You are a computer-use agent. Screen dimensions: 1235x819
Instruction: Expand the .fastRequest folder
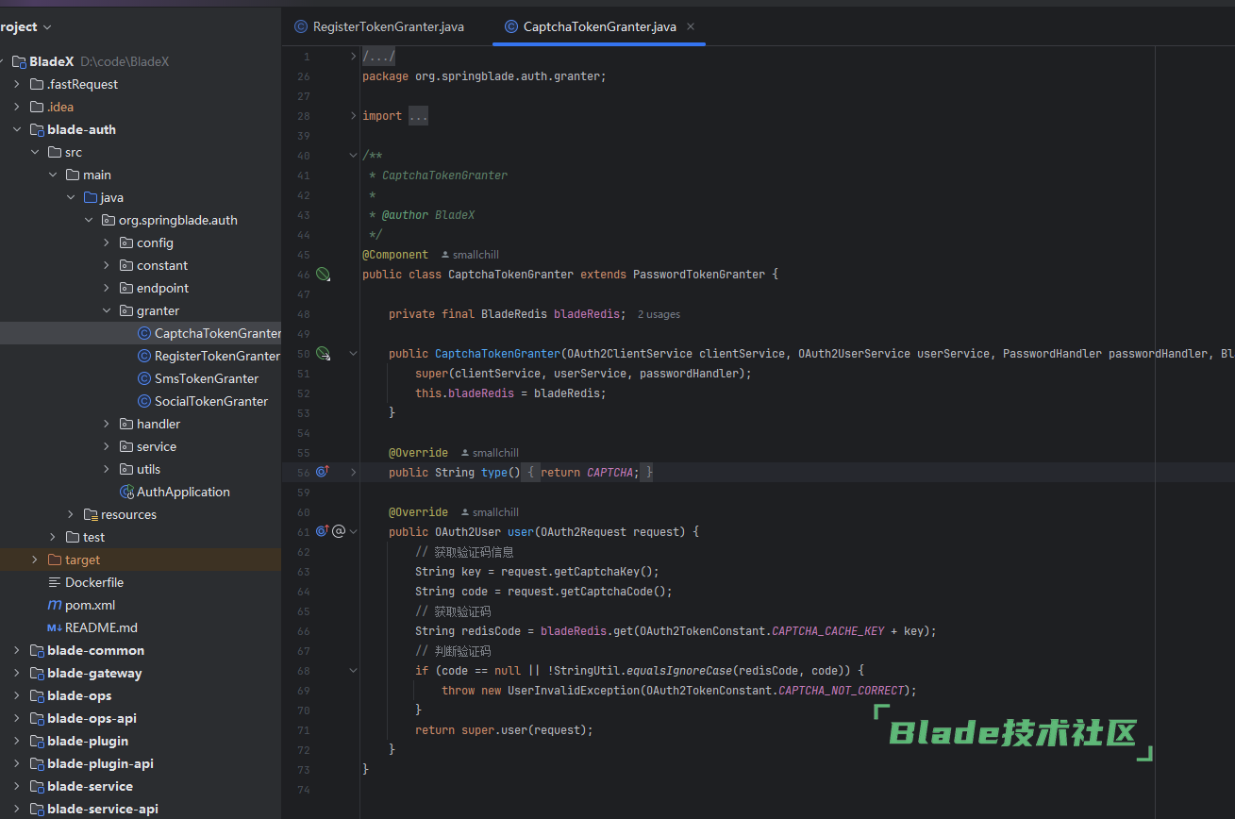(x=16, y=84)
